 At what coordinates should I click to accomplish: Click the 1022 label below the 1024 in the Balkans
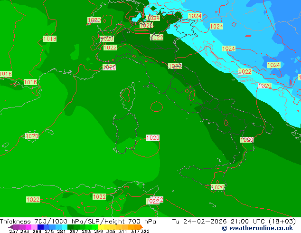coord(245,71)
